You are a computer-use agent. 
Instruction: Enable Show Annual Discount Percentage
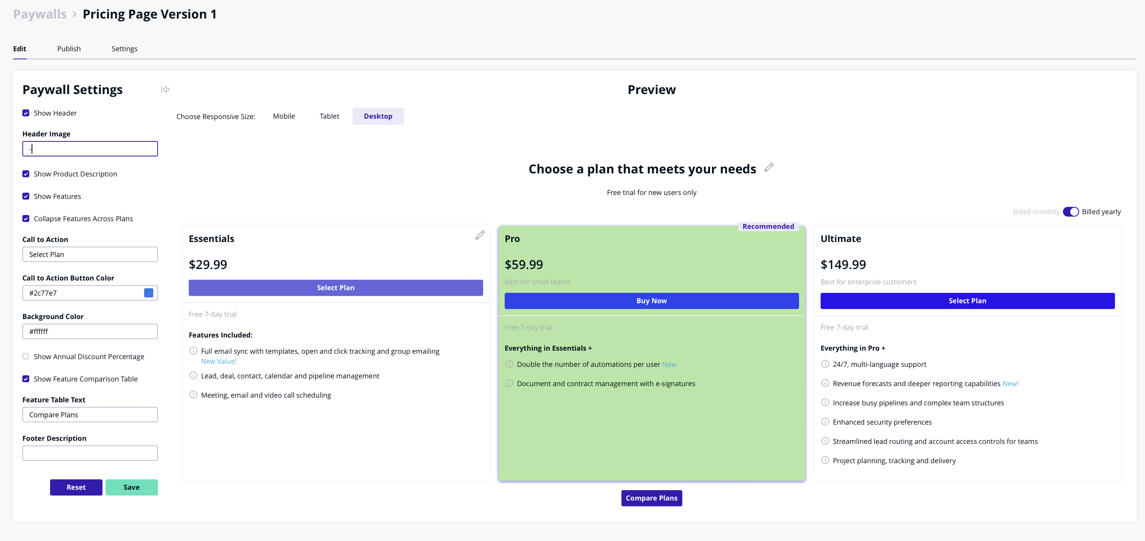[x=26, y=356]
